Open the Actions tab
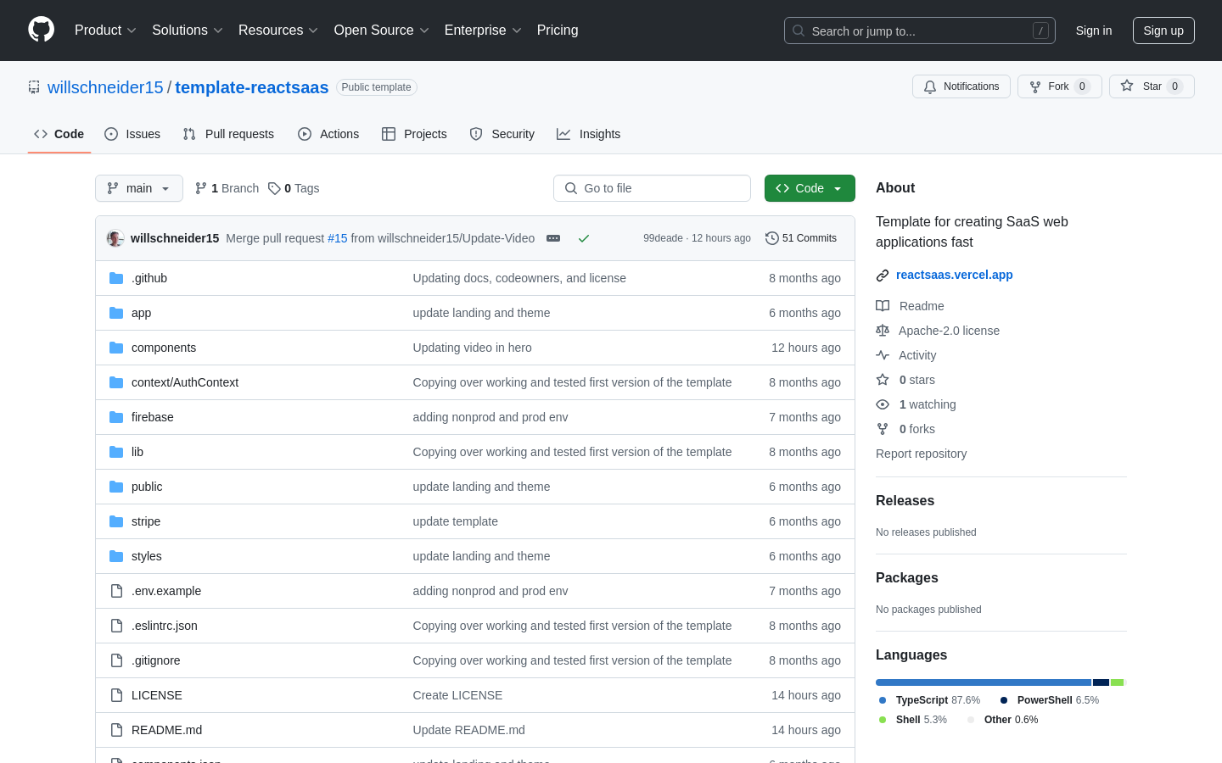Screen dimensions: 1222x763 pyautogui.click(x=328, y=134)
